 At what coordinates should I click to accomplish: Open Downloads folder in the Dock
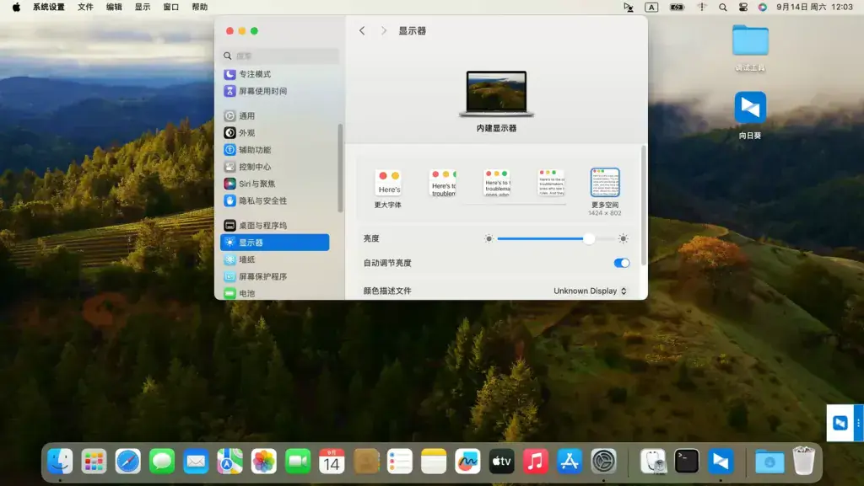[769, 462]
